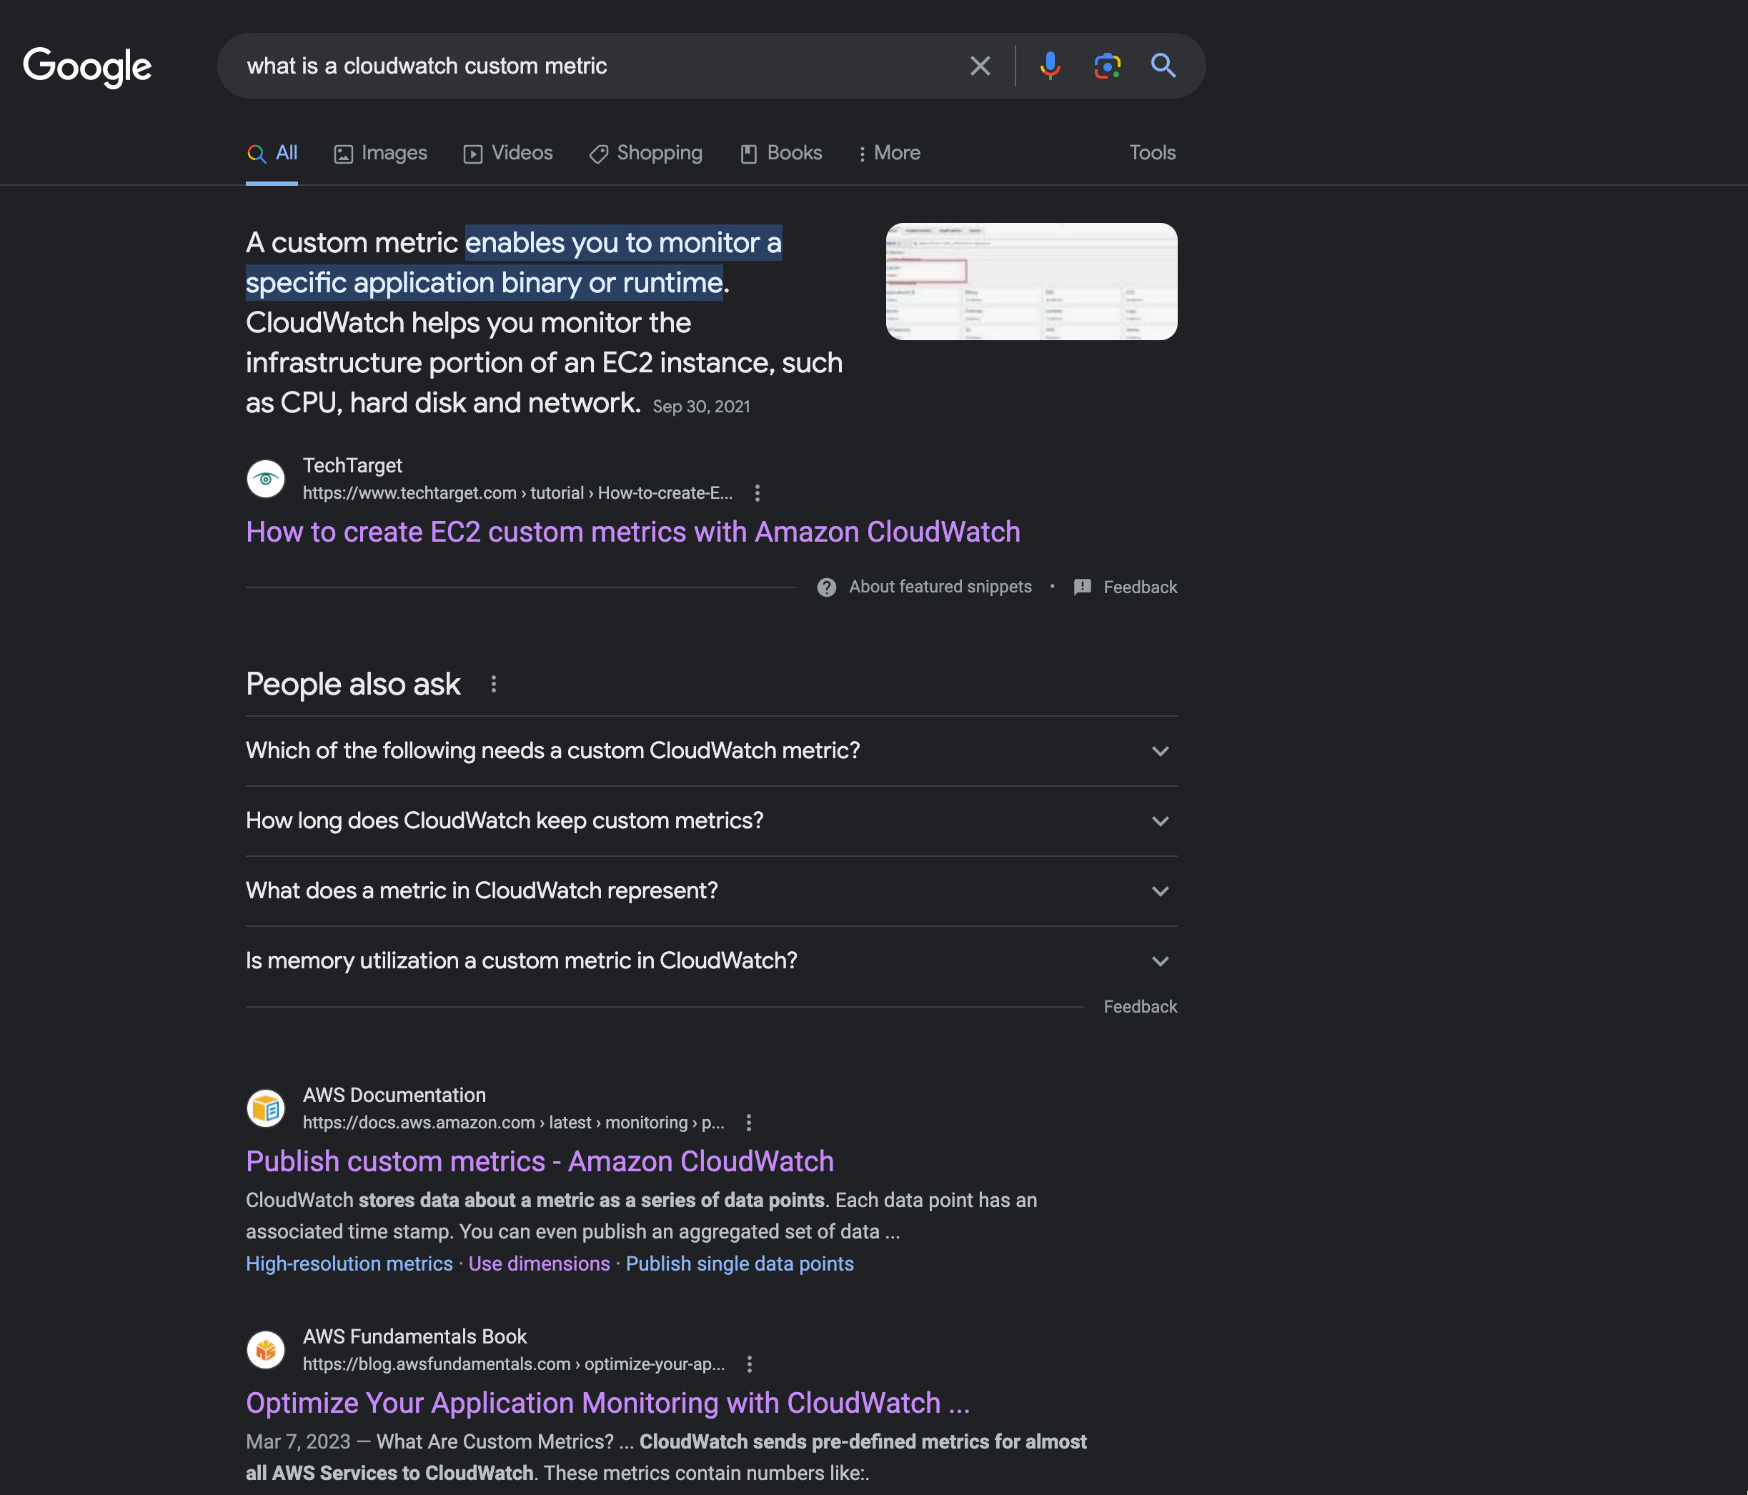Viewport: 1748px width, 1495px height.
Task: Open 'How to create EC2 custom metrics' link
Action: pos(632,532)
